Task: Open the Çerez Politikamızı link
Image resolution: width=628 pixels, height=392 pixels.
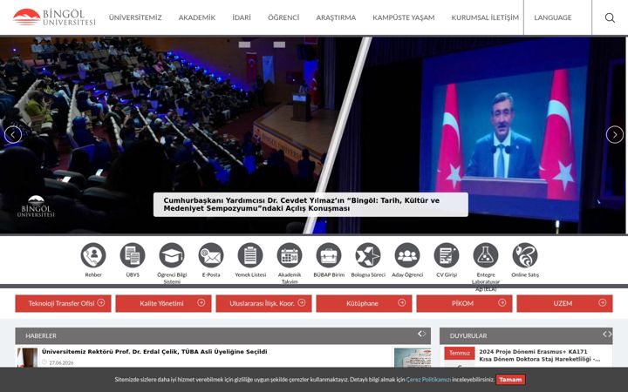Action: pos(428,380)
